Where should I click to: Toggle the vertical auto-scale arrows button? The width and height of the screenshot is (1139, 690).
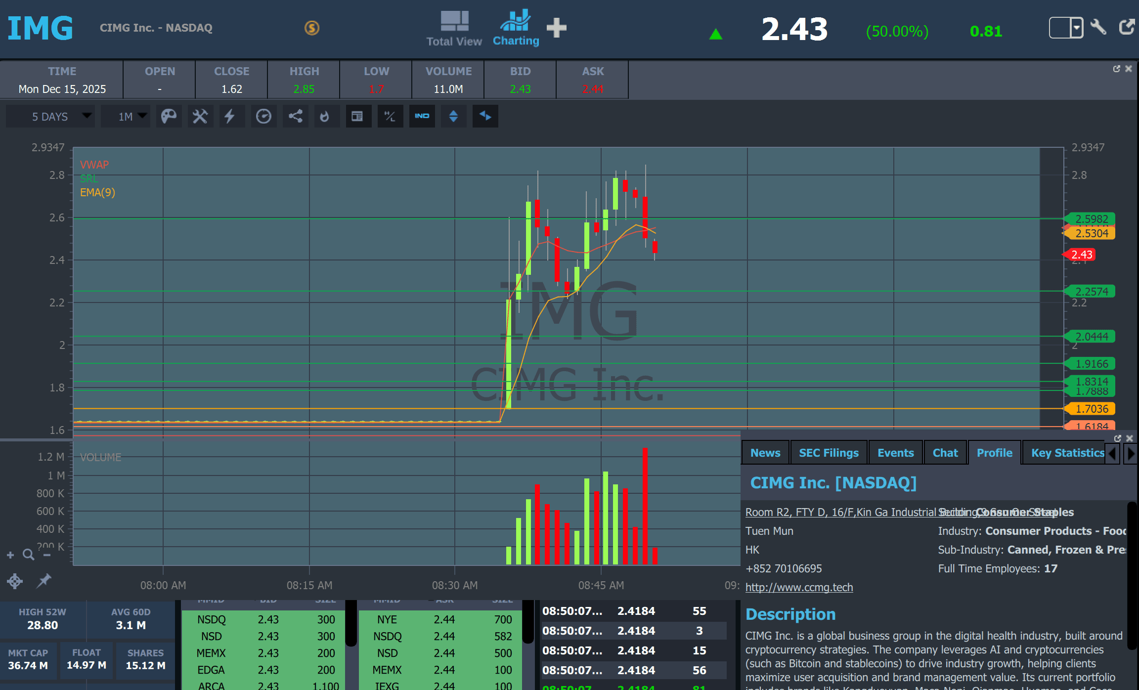453,116
